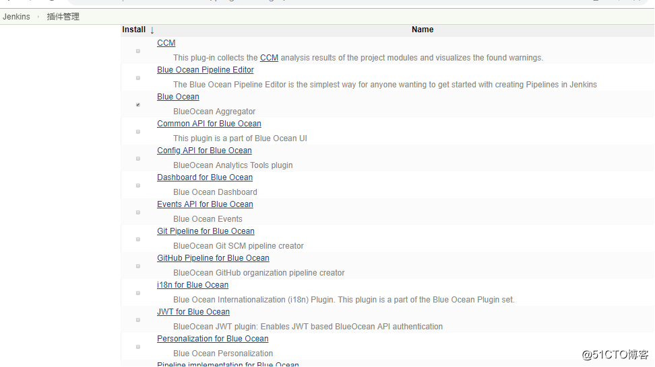Open the Common API for Blue Ocean link
This screenshot has height=367, width=655.
click(209, 123)
